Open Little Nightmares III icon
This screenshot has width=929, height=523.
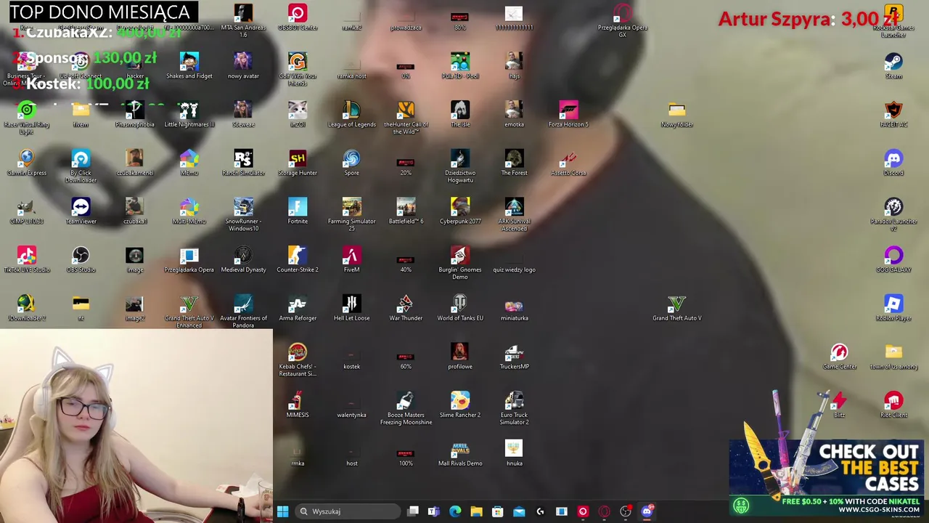(x=189, y=114)
